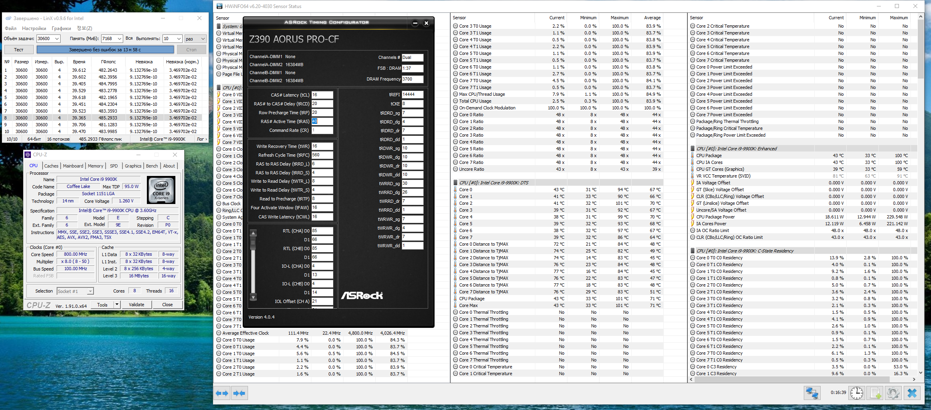Open the Настройки menu in LinX

34,28
